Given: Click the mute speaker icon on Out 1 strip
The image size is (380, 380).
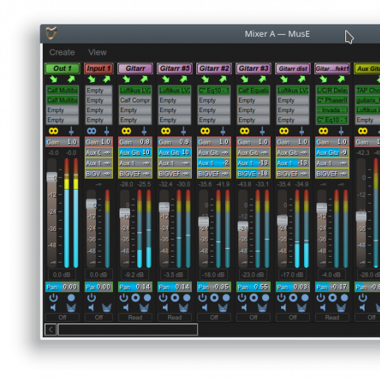Looking at the screenshot, I should [x=53, y=308].
